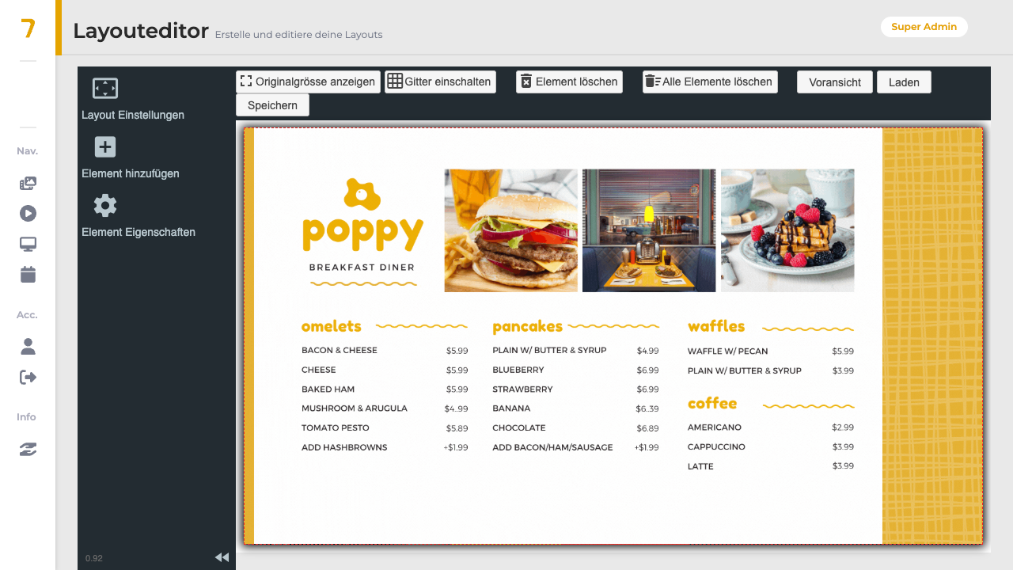Click ADD BACON/HAM/SAUSAGE text
Image resolution: width=1013 pixels, height=570 pixels.
552,447
